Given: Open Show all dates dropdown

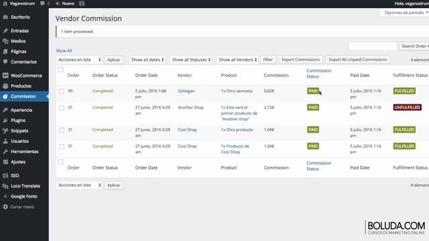Looking at the screenshot, I should tap(147, 60).
